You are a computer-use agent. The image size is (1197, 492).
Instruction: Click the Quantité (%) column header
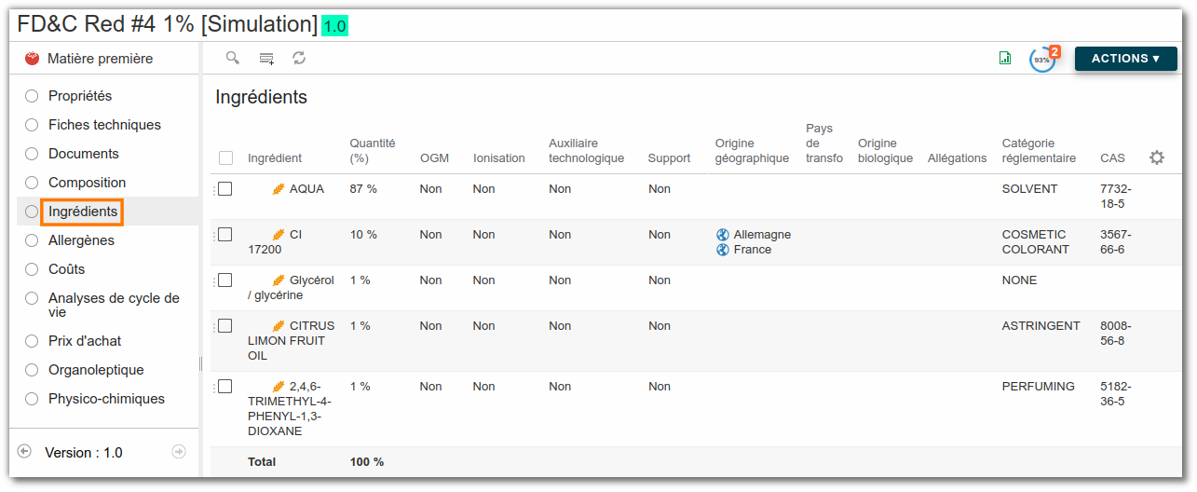click(x=373, y=150)
